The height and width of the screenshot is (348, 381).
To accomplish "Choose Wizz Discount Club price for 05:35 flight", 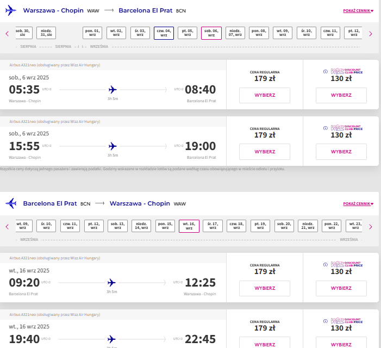I will tap(341, 95).
